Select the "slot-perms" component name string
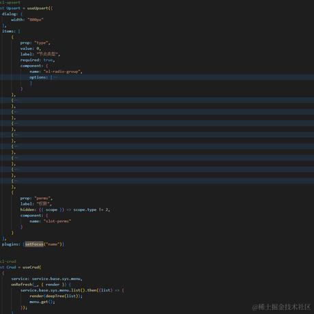The width and height of the screenshot is (314, 314). click(x=57, y=221)
